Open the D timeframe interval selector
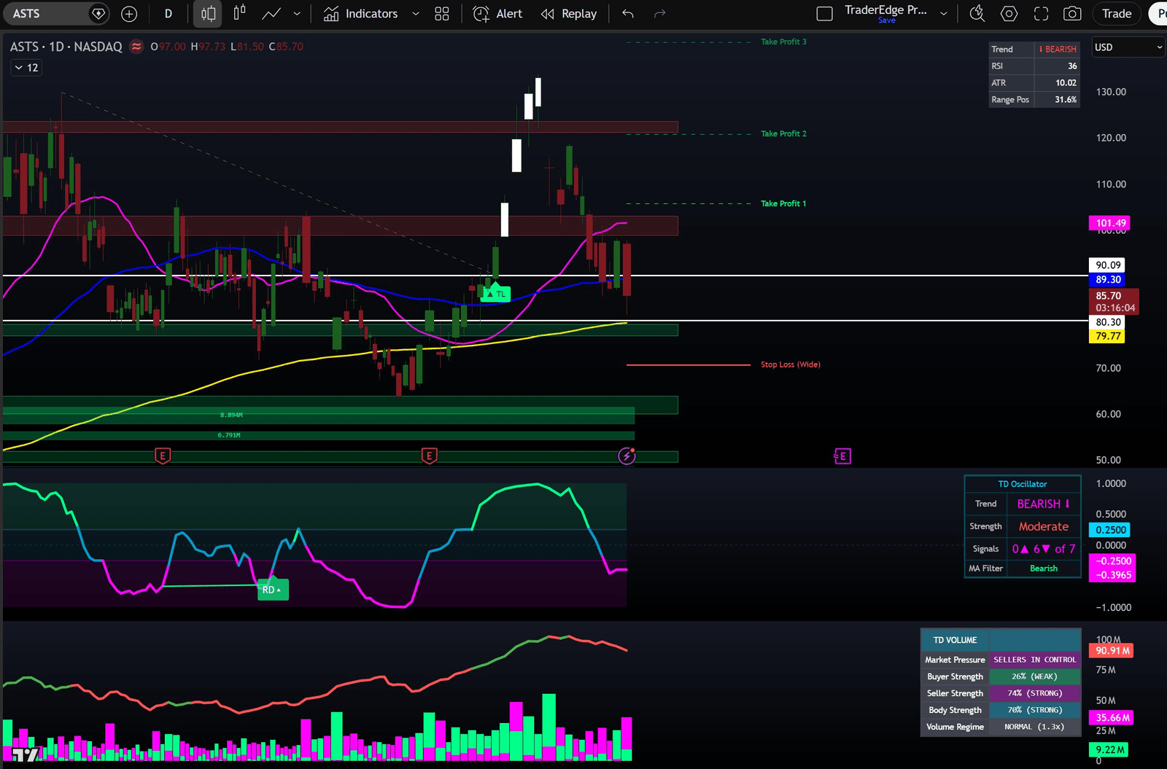The height and width of the screenshot is (769, 1167). pos(168,14)
